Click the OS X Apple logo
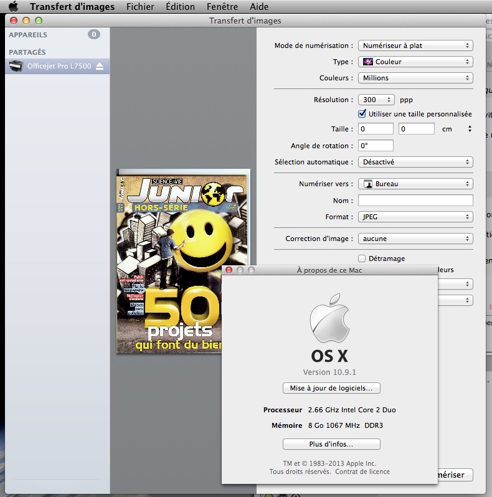The width and height of the screenshot is (492, 497). coord(328,321)
